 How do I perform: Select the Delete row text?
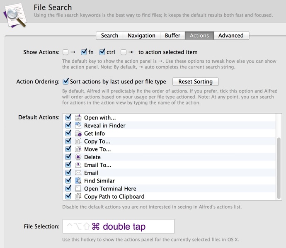92,157
